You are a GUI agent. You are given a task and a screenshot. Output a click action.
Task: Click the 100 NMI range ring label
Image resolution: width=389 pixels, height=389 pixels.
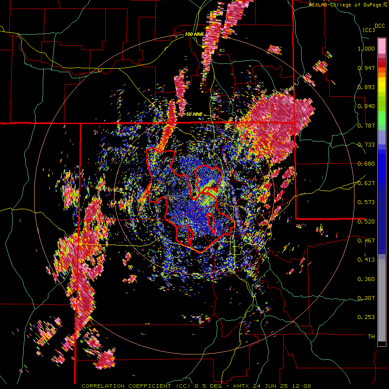pos(194,34)
